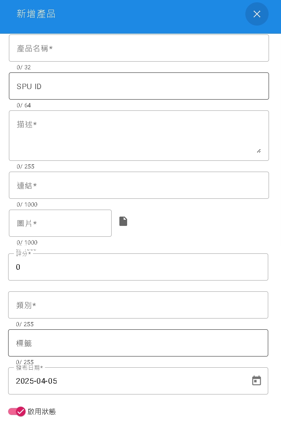This screenshot has width=281, height=427.
Task: Close the 新增產品 dialog
Action: 257,14
